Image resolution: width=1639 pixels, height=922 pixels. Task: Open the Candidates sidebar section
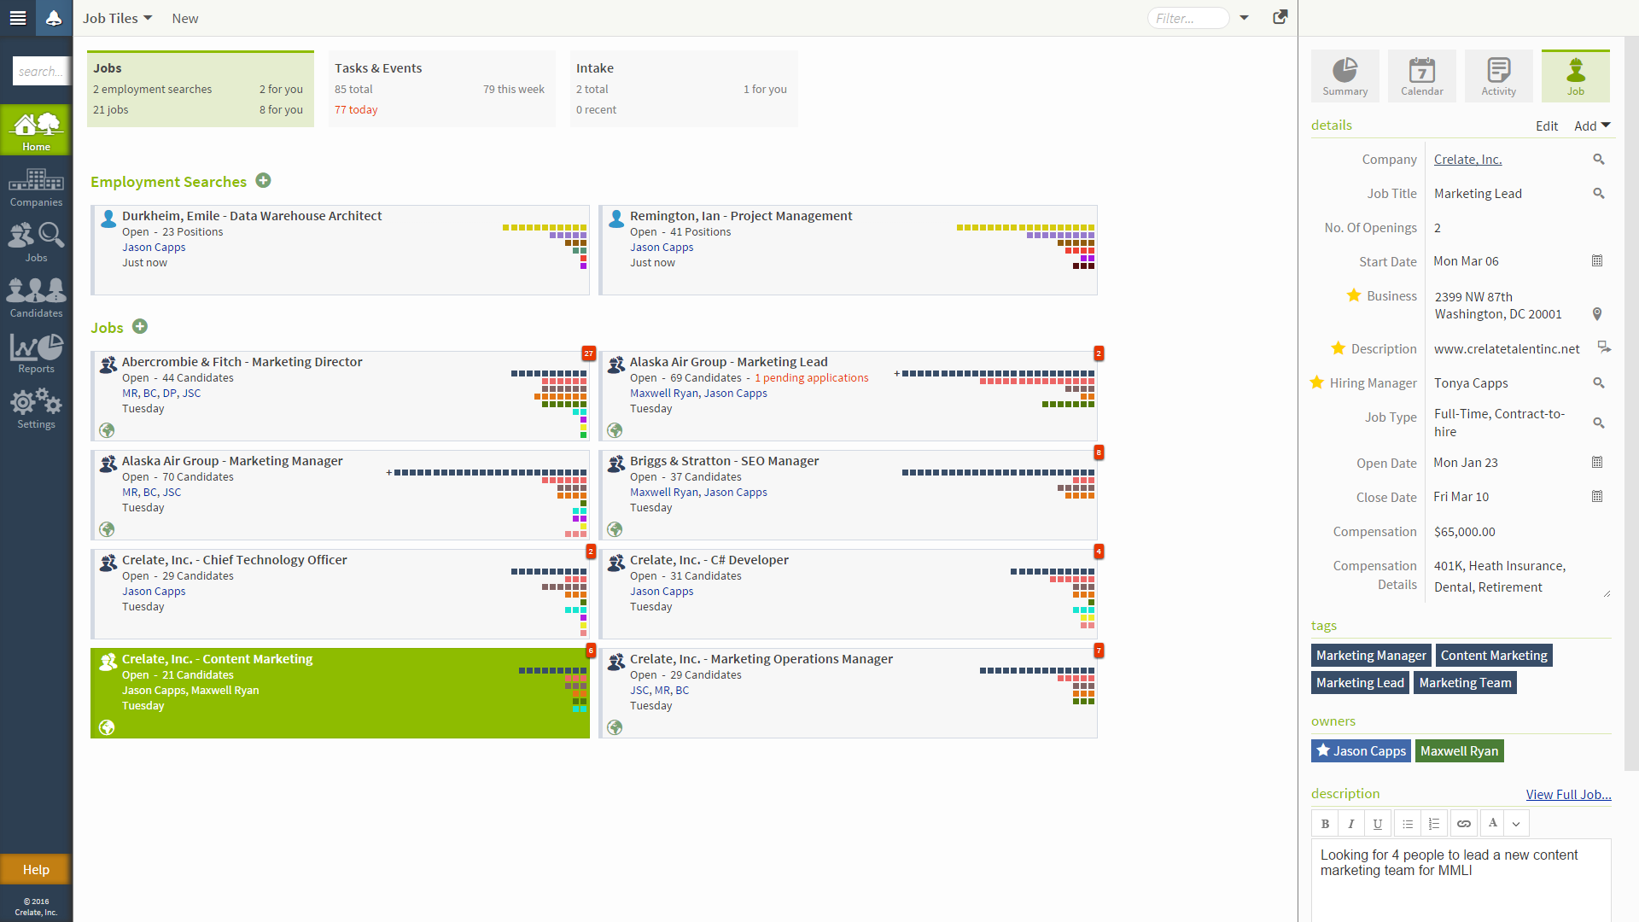tap(36, 298)
